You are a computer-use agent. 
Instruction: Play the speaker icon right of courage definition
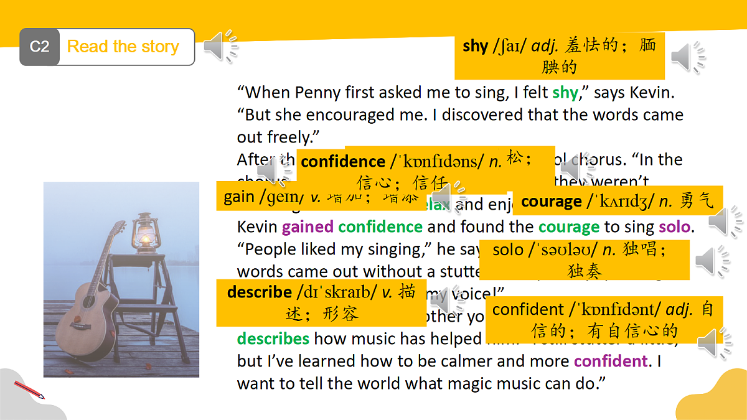tap(725, 222)
